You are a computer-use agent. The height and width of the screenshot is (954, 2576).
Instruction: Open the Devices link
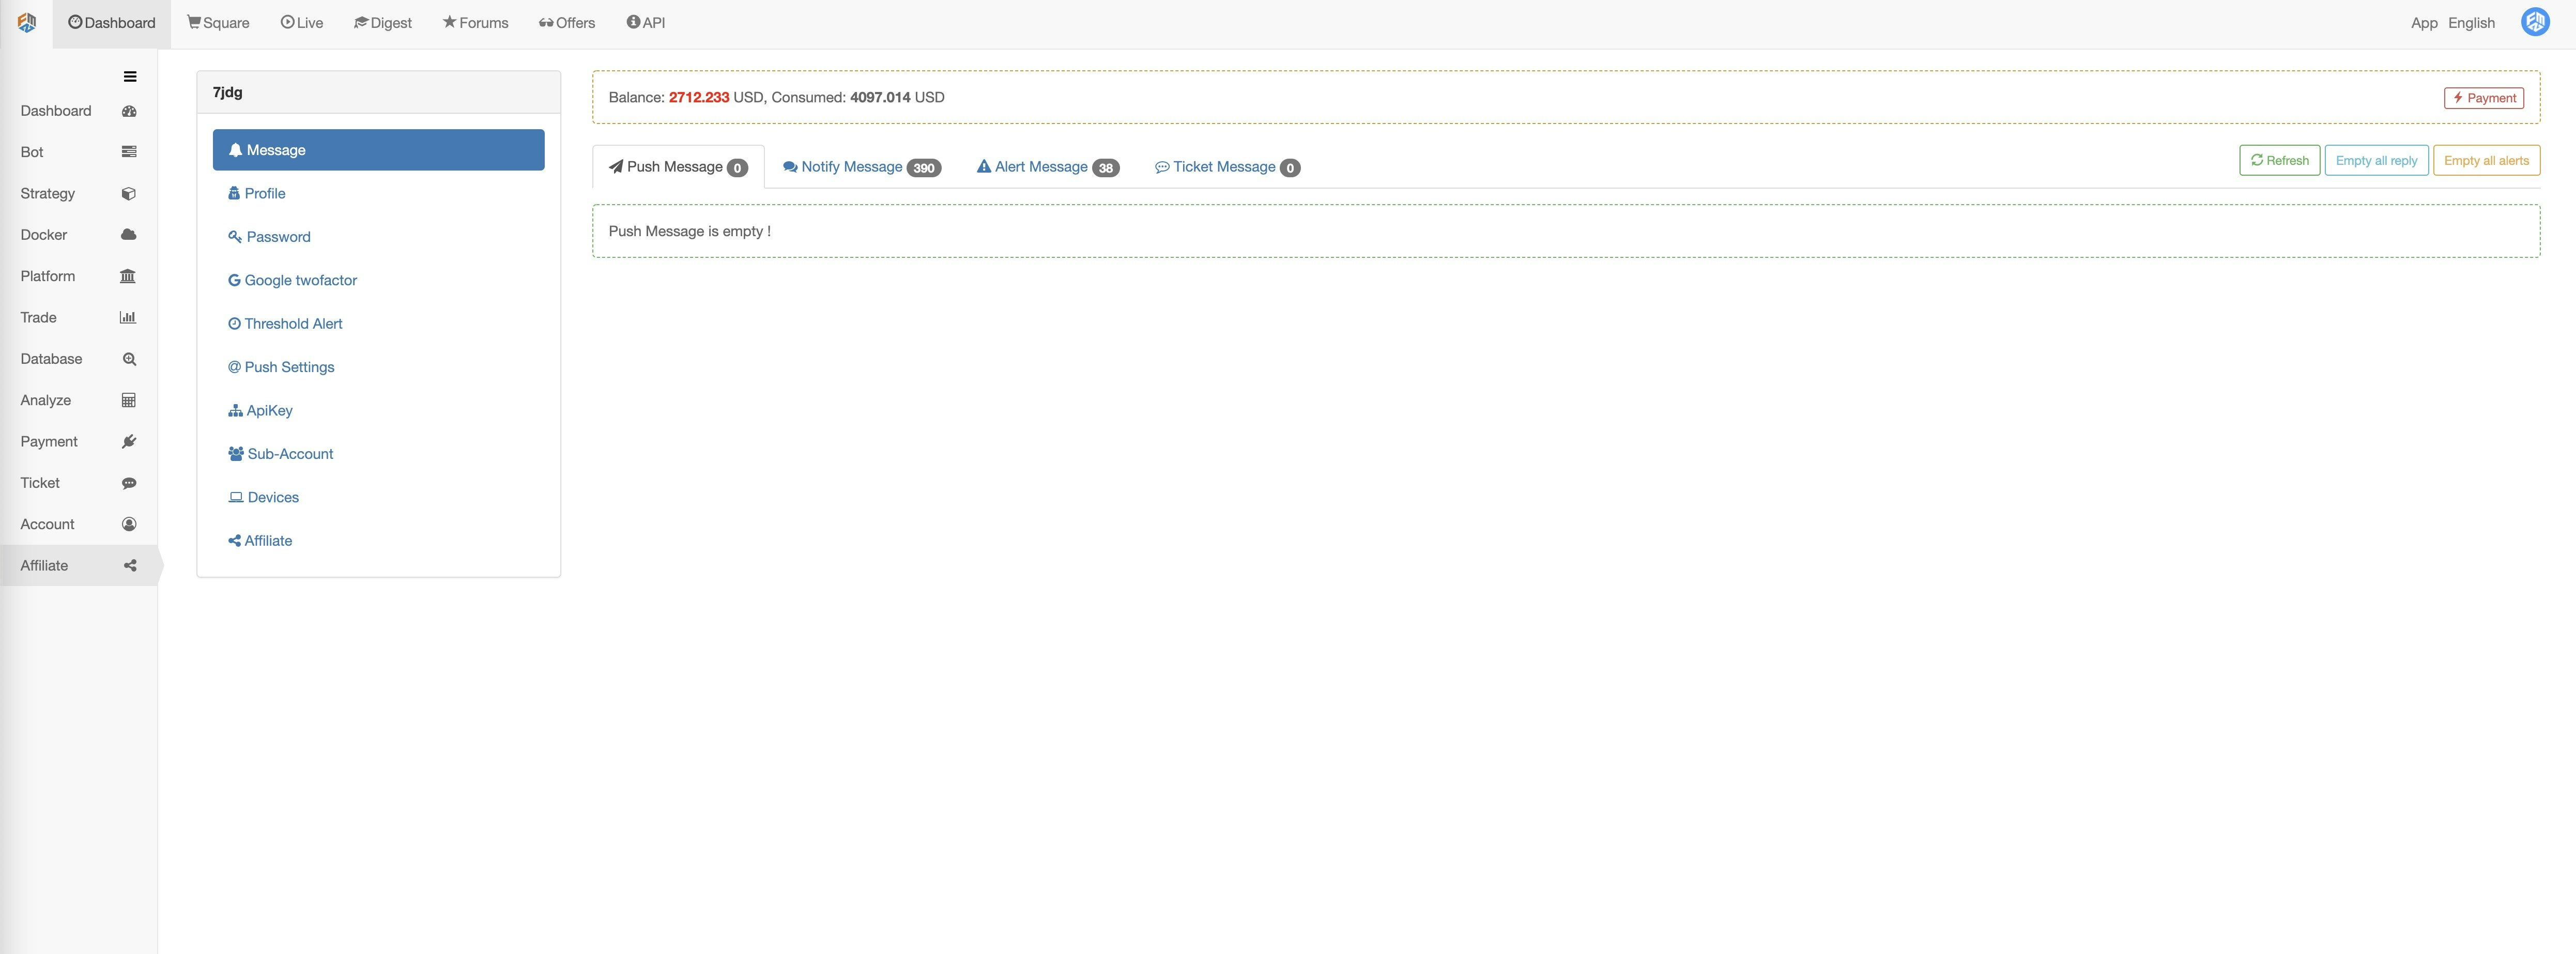coord(378,498)
